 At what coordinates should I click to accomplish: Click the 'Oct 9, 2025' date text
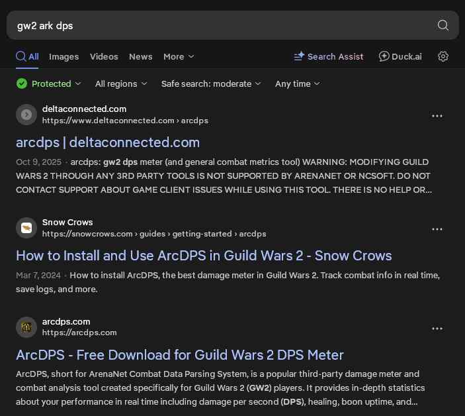point(38,162)
